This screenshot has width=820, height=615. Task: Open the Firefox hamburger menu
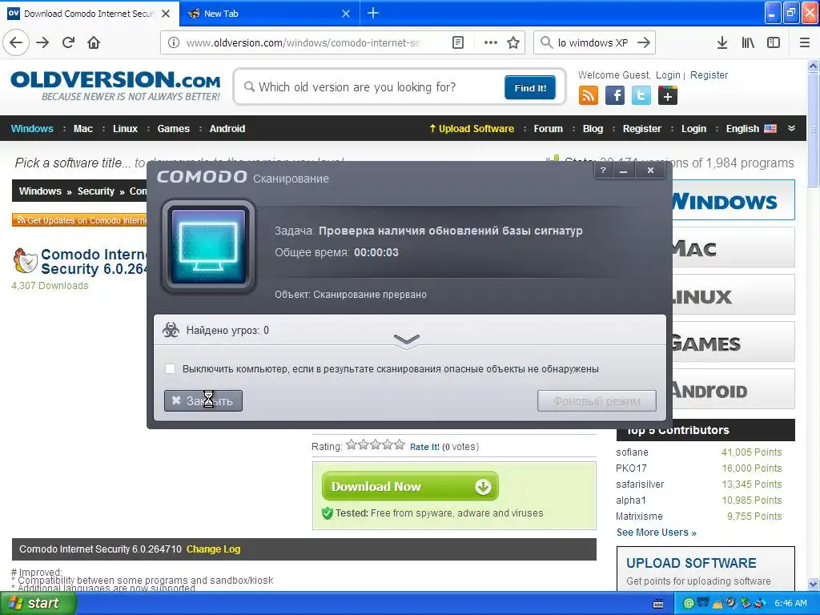(805, 42)
